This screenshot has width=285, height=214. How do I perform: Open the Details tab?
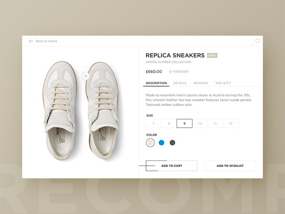(x=180, y=83)
